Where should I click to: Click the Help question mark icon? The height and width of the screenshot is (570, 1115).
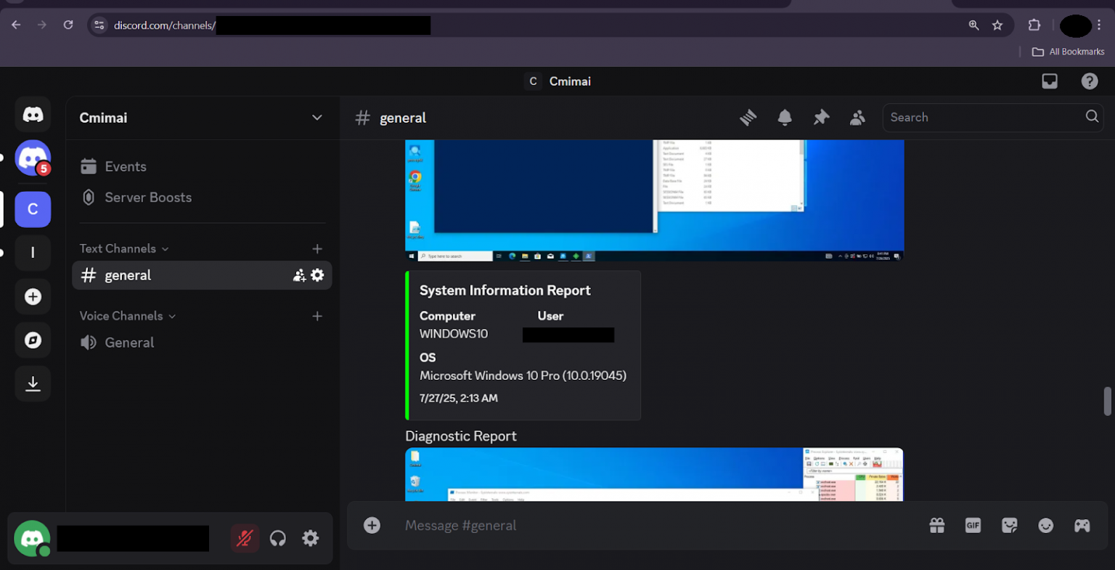pos(1090,81)
